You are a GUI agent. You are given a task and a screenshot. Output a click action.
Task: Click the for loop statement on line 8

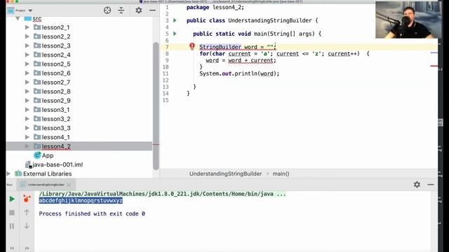[284, 54]
